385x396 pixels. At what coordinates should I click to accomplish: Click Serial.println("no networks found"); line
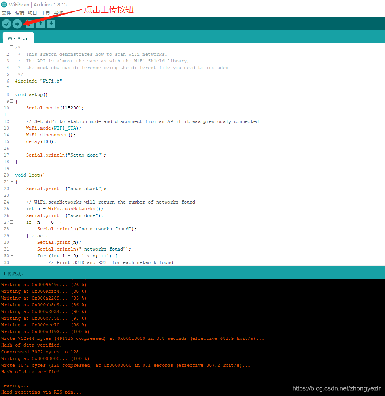click(87, 229)
